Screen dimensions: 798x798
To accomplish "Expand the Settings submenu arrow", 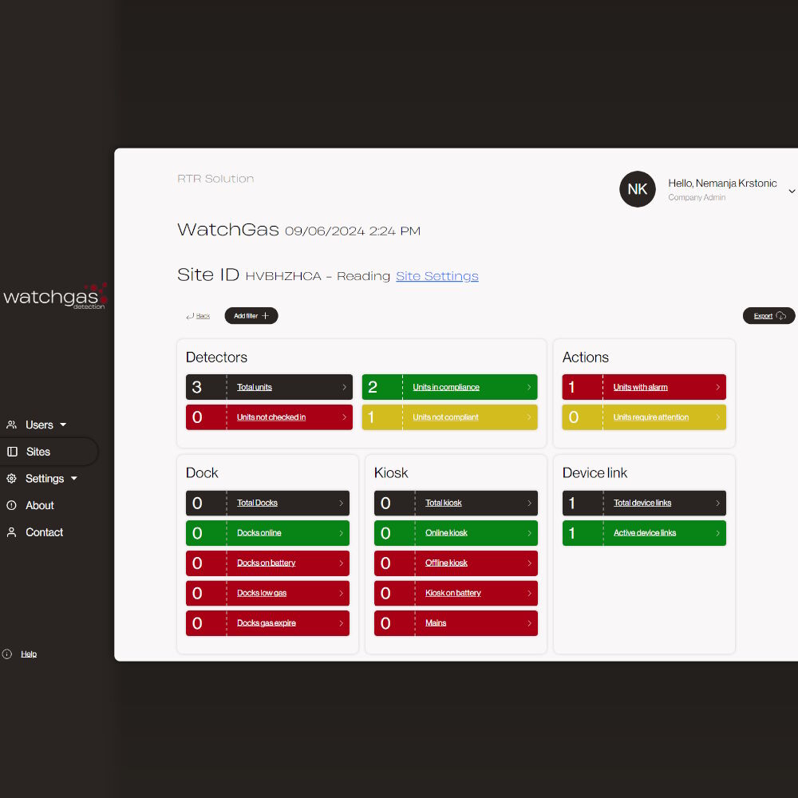I will coord(74,478).
